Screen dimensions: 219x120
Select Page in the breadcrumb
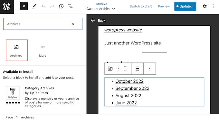point(9,117)
